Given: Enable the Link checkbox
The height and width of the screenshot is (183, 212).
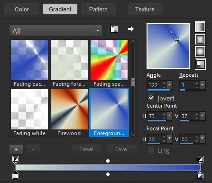Looking at the screenshot, I should pos(151,150).
